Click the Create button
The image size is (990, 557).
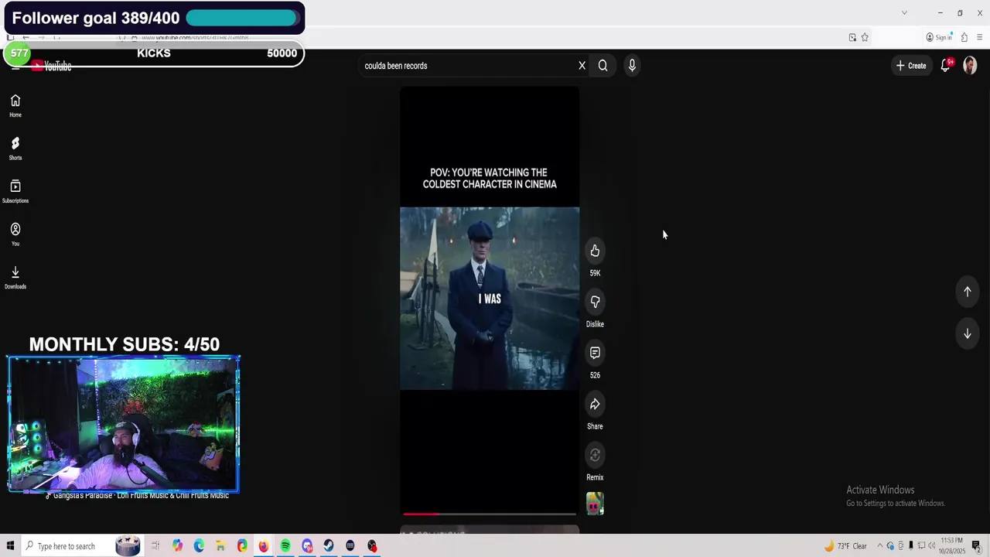coord(911,66)
